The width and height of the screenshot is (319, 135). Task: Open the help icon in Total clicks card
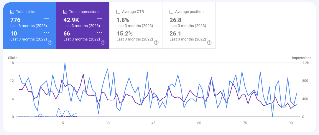tap(50, 43)
